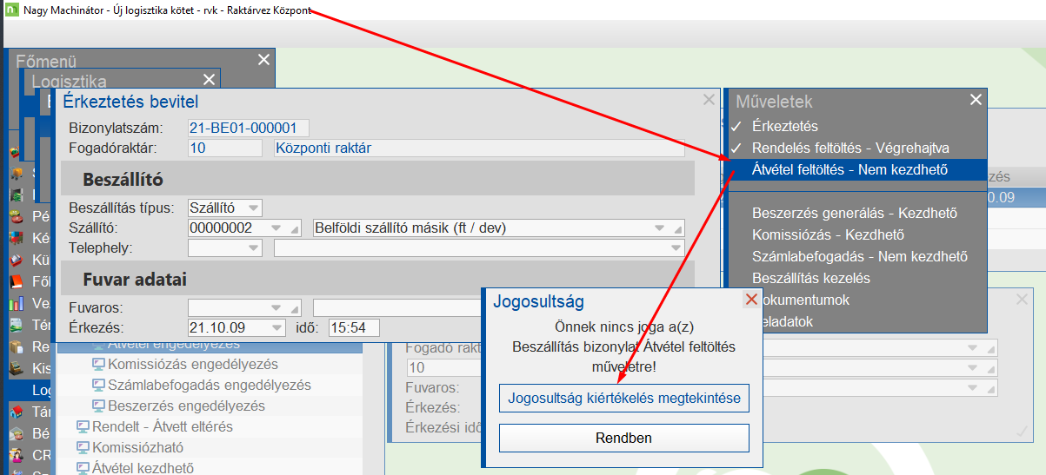Viewport: 1046px width, 475px height.
Task: Click the sidebar icon beside 'Ké'
Action: tap(16, 239)
